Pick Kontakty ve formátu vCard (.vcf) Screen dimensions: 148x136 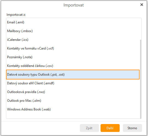73,48
